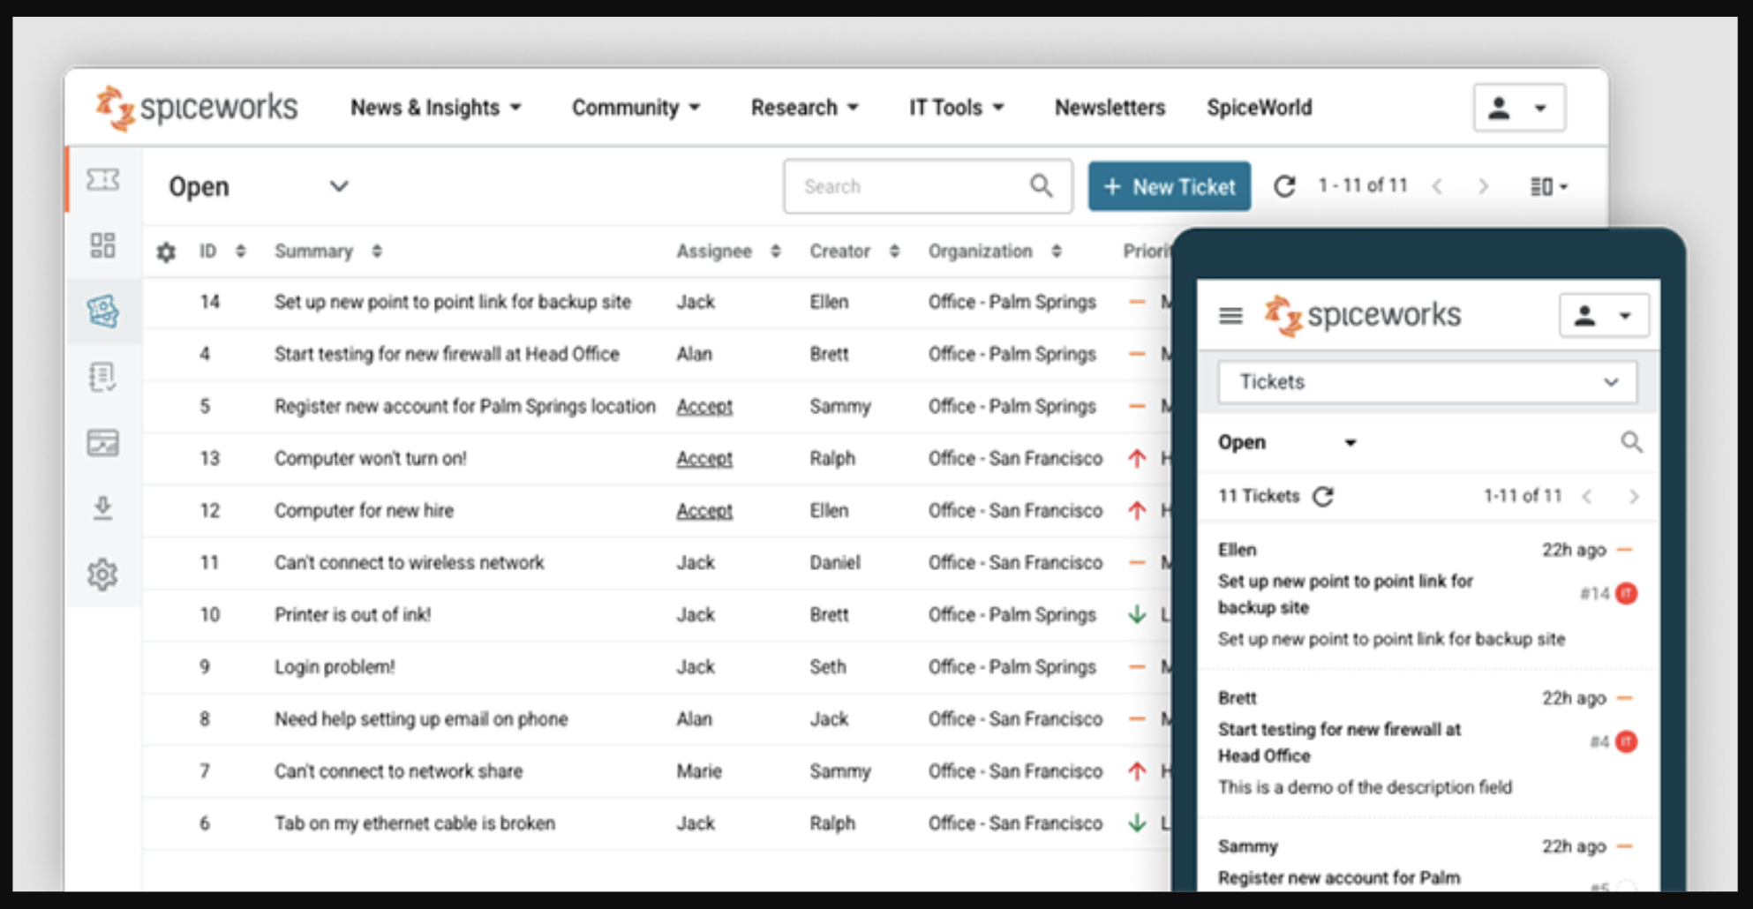Go to next page in desktop ticket list
The height and width of the screenshot is (909, 1753).
point(1483,186)
